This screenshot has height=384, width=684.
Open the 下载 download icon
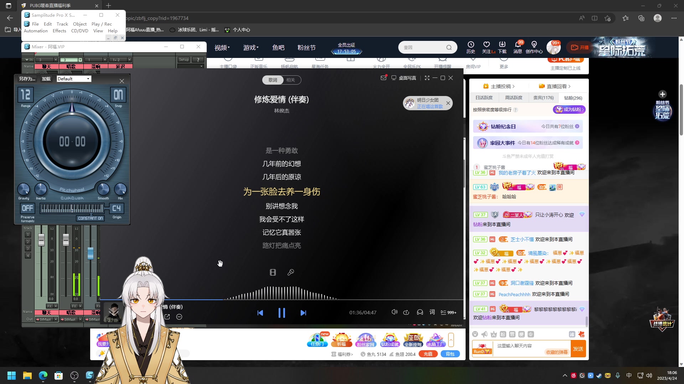[502, 47]
